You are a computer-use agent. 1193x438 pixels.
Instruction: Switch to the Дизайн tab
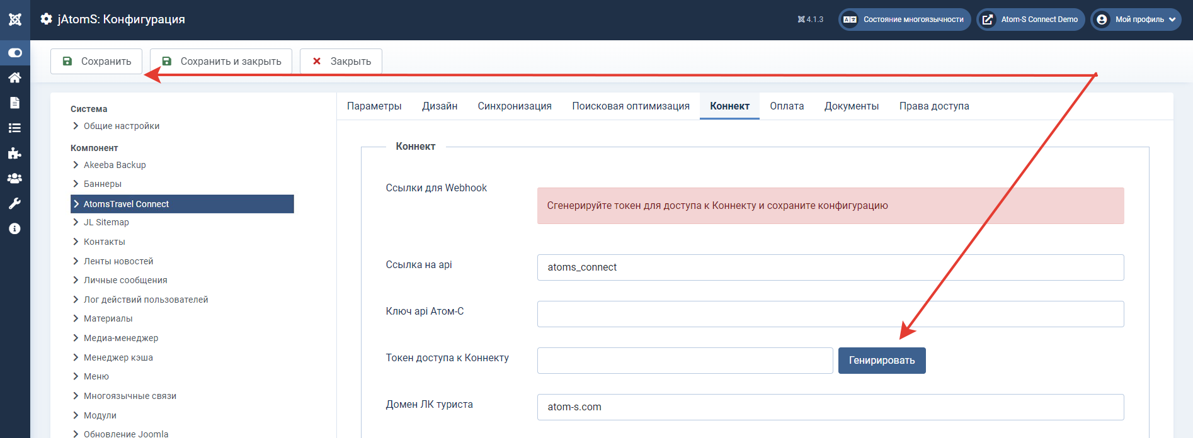(440, 106)
